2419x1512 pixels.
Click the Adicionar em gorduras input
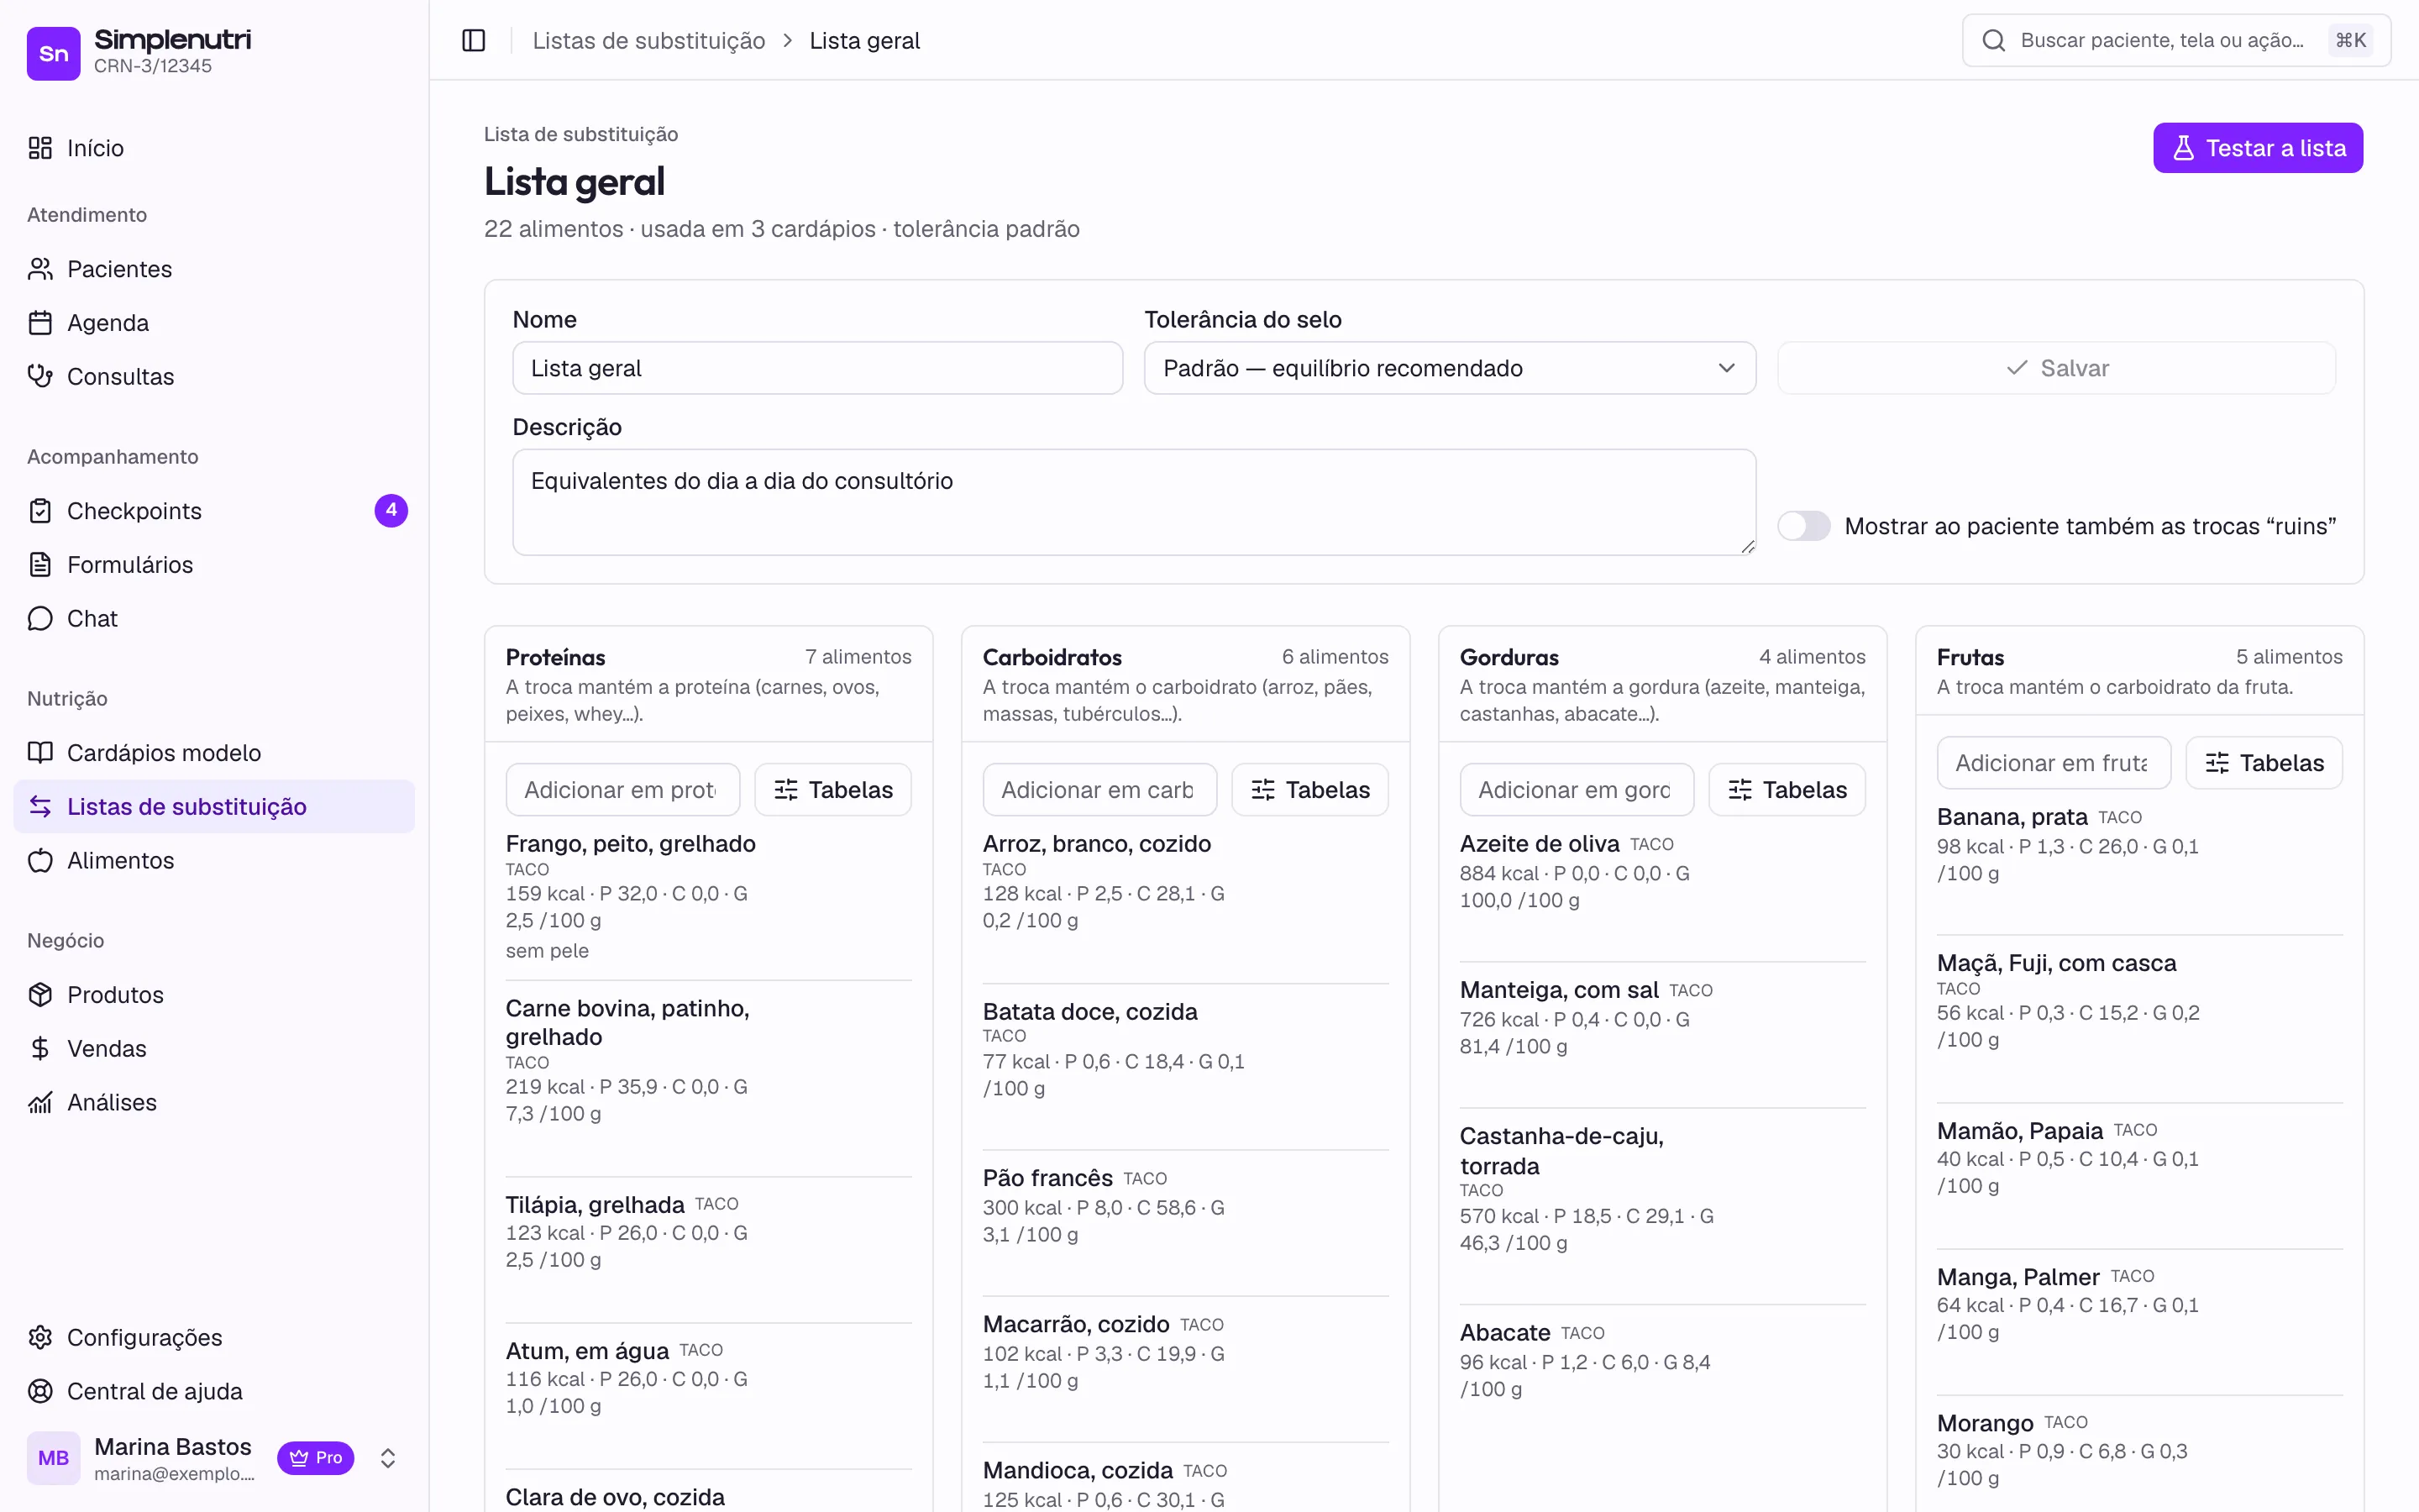(1577, 790)
